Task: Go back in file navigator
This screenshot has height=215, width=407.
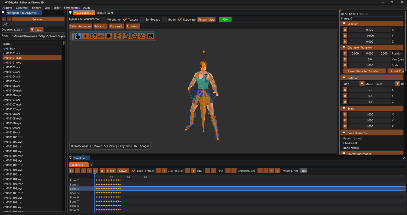Action: [x=4, y=19]
